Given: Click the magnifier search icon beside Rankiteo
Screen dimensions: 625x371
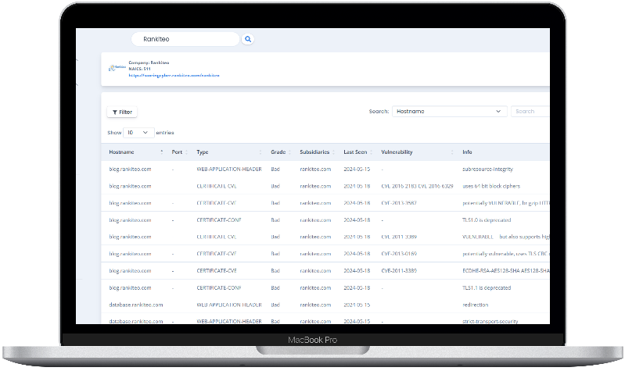Looking at the screenshot, I should [248, 39].
